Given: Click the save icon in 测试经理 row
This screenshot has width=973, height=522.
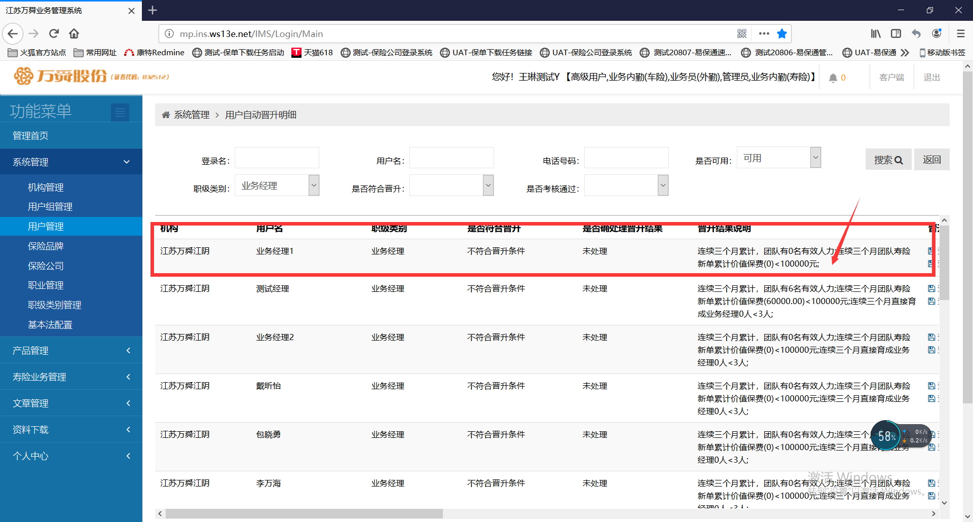Looking at the screenshot, I should [931, 289].
